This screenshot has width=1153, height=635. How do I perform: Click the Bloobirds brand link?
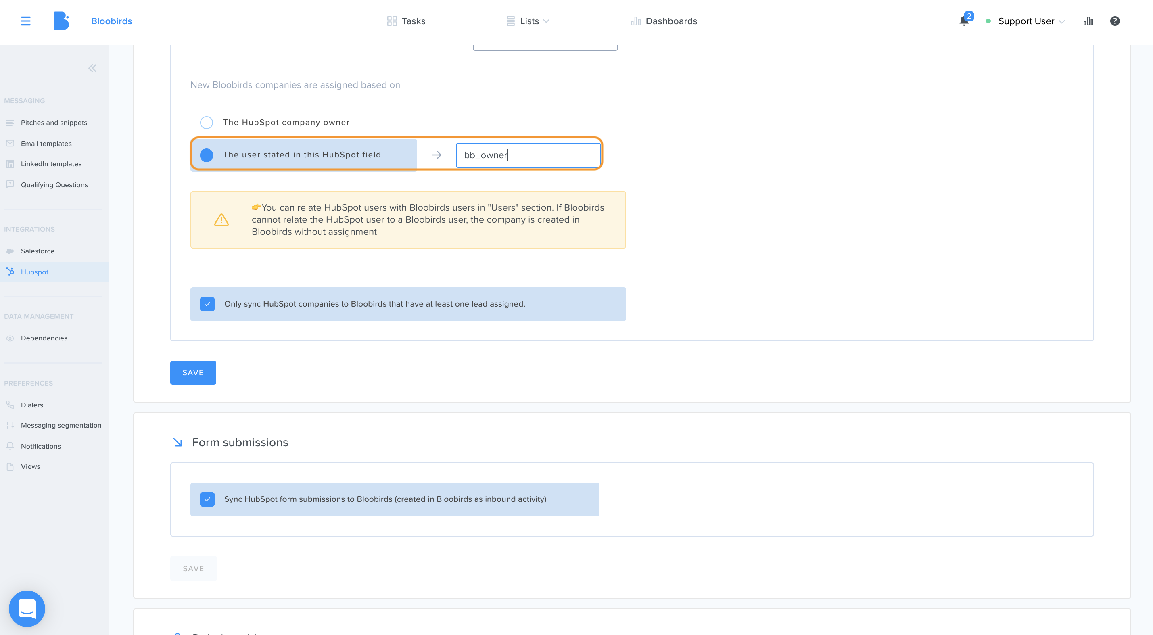(x=111, y=21)
